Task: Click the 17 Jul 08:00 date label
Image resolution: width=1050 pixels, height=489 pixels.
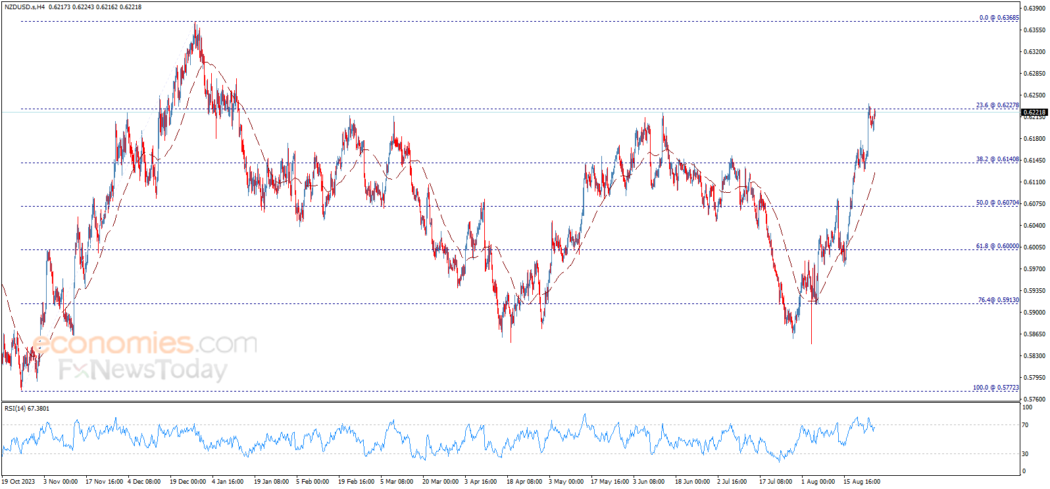Action: point(776,482)
